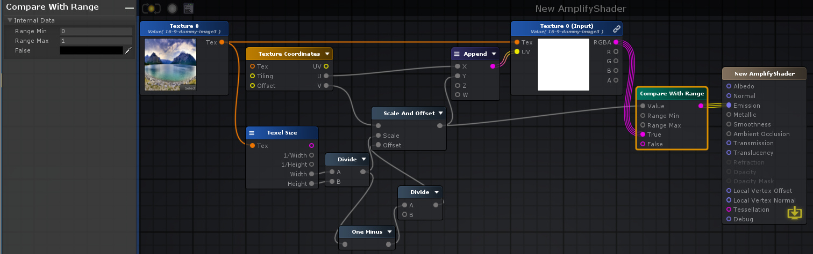This screenshot has width=813, height=254.
Task: Click the lake texture thumbnail
Action: [170, 64]
